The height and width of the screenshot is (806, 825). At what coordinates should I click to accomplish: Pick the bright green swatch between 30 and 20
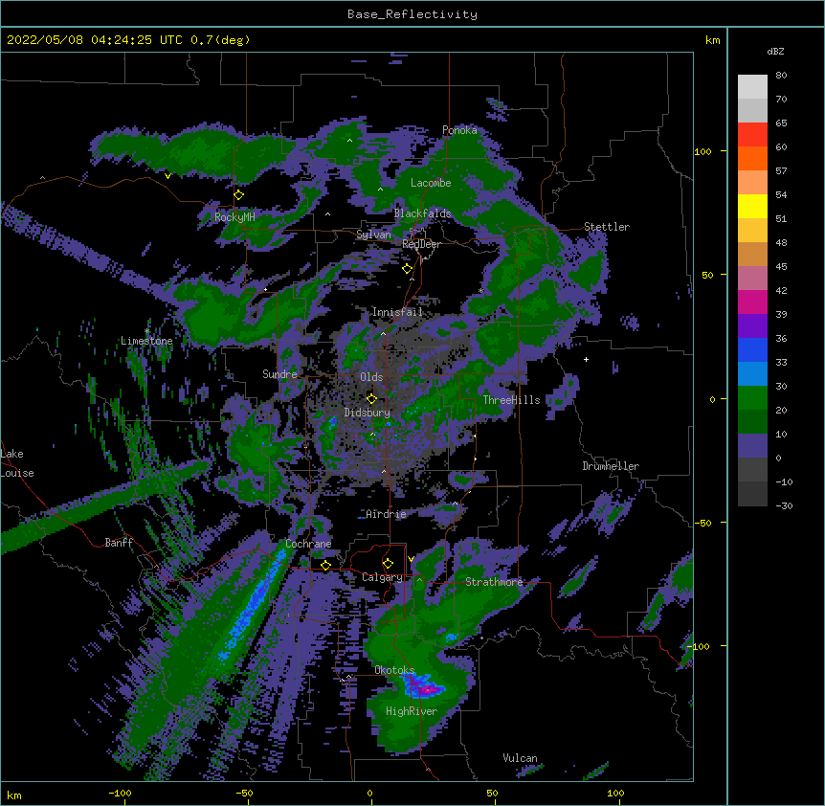point(752,398)
